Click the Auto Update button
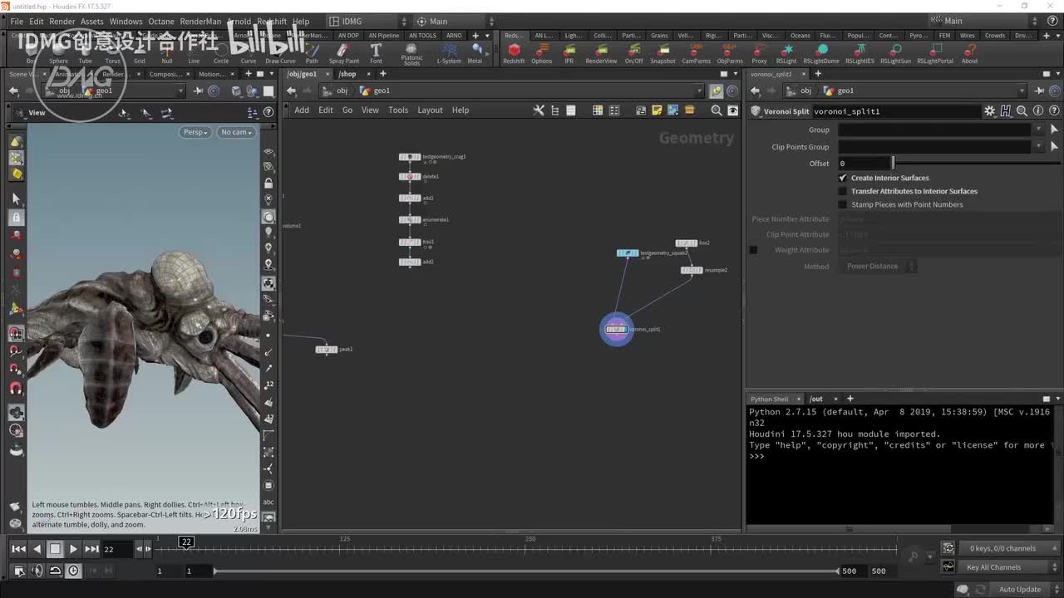Viewport: 1064px width, 598px height. [1019, 590]
